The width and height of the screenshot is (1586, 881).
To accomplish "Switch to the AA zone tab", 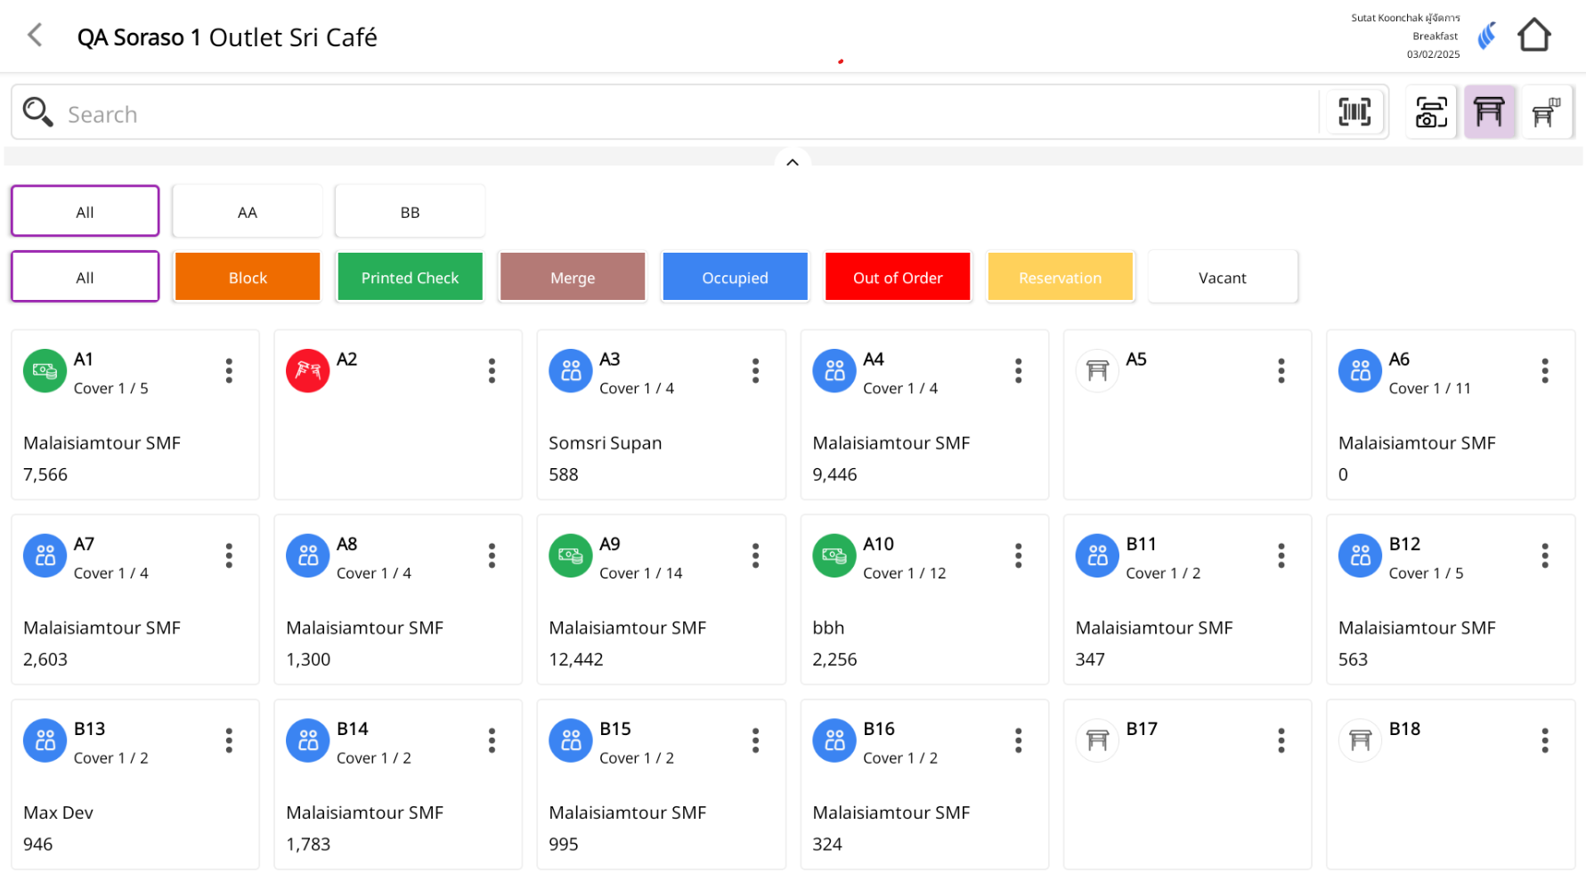I will (x=248, y=212).
